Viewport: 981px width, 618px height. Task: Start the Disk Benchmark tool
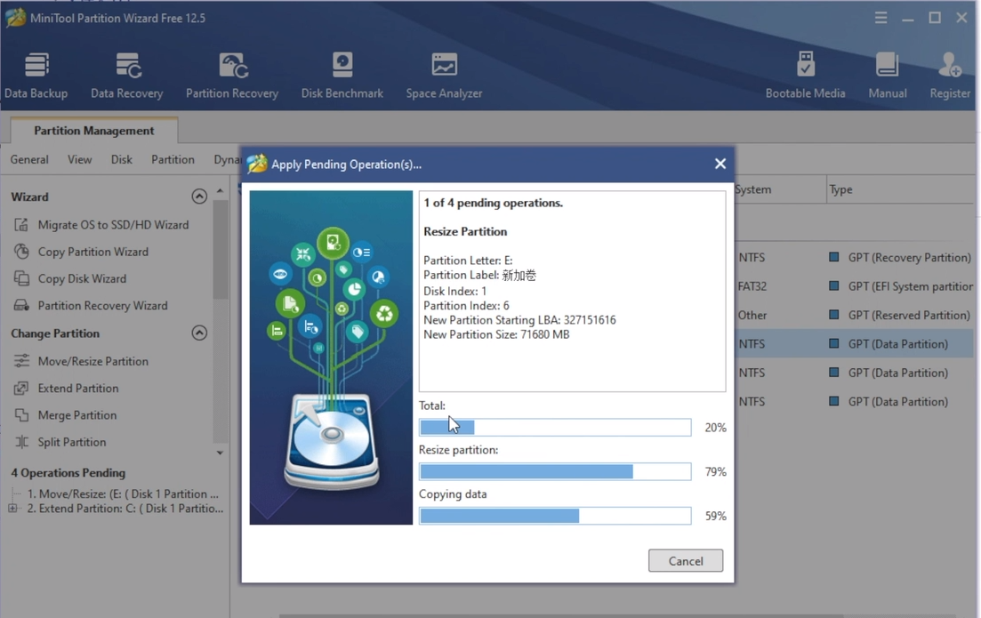pyautogui.click(x=342, y=76)
